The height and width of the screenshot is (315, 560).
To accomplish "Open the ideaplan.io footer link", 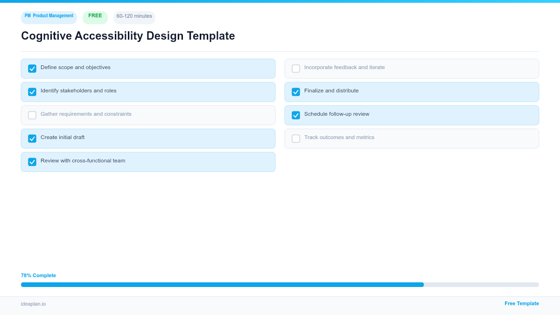I will tap(33, 304).
